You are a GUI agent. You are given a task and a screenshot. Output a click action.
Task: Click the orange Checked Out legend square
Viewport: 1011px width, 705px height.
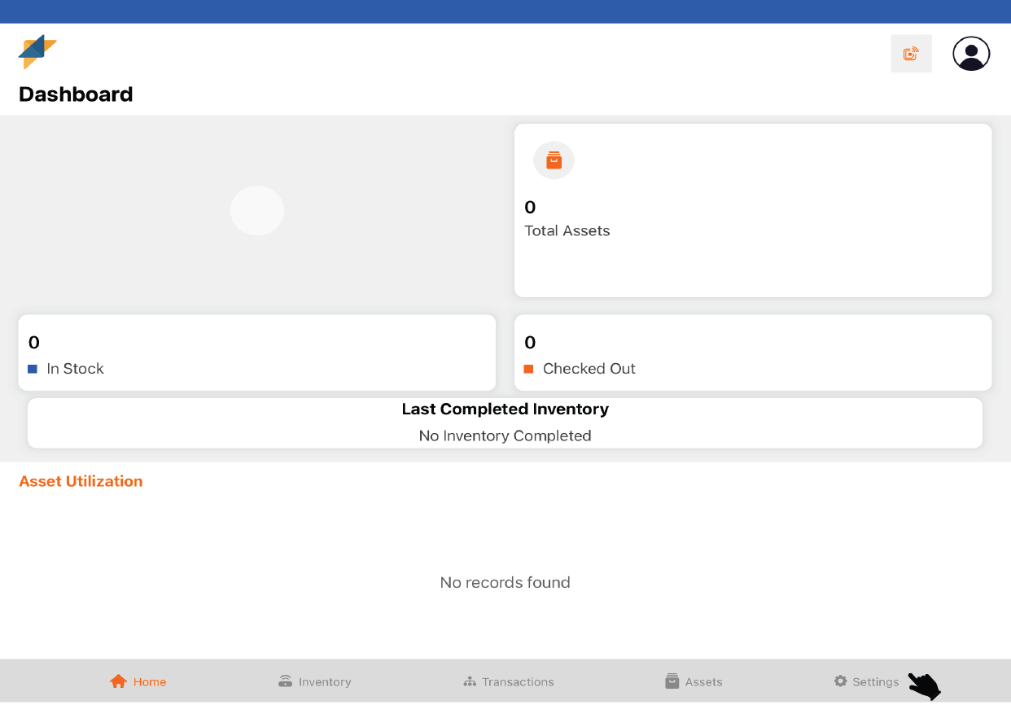528,369
